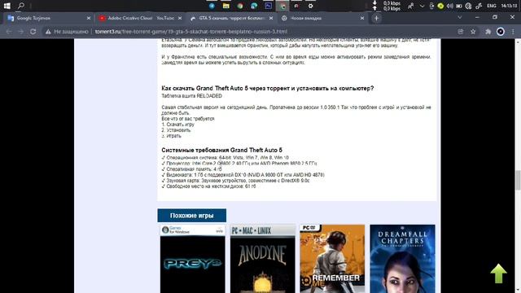This screenshot has width=521, height=293.
Task: Click the volume icon in system tray
Action: point(450,6)
